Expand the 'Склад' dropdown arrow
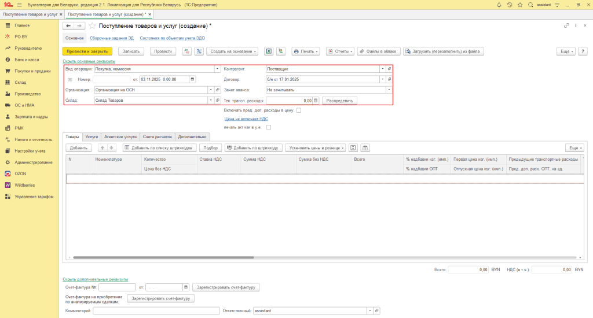This screenshot has height=318, width=593. [x=210, y=100]
